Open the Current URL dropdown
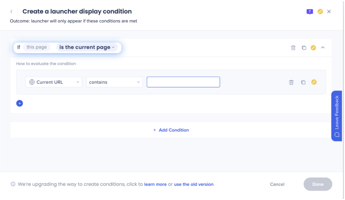Image resolution: width=345 pixels, height=200 pixels. 54,82
